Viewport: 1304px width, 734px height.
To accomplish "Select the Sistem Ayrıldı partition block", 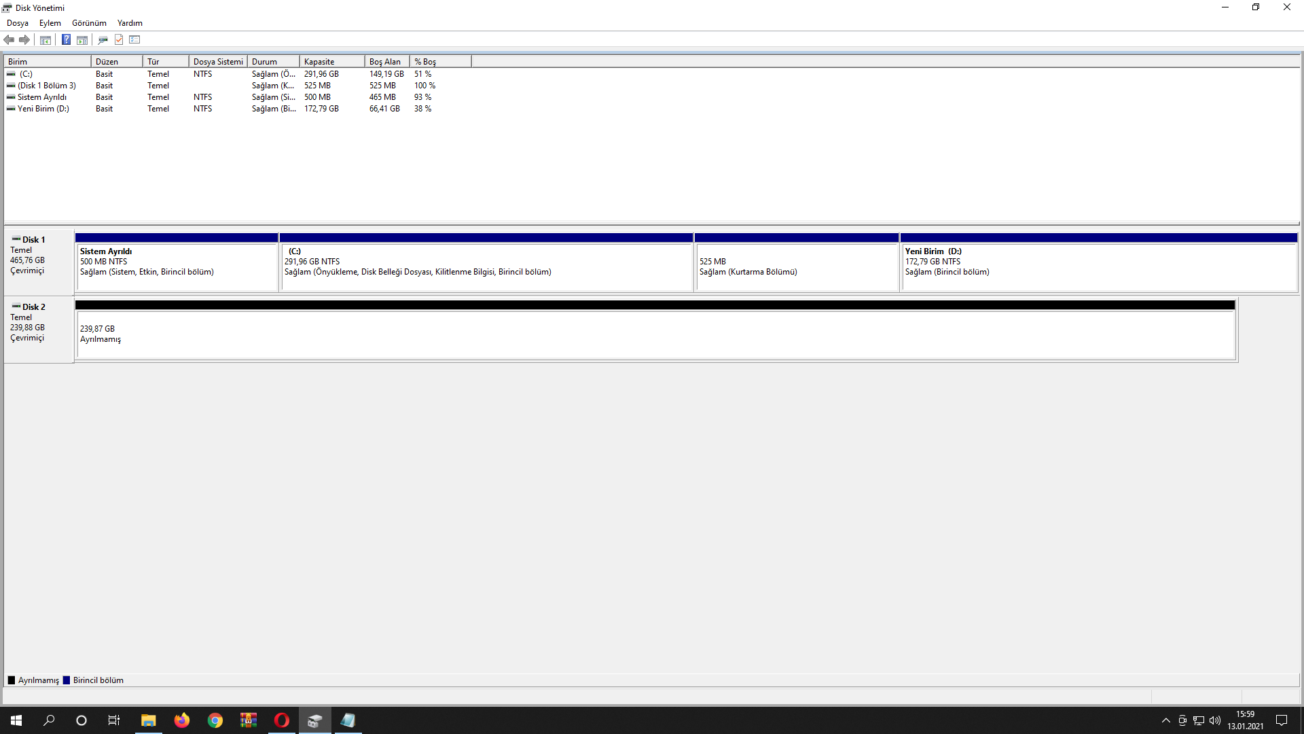I will (177, 266).
